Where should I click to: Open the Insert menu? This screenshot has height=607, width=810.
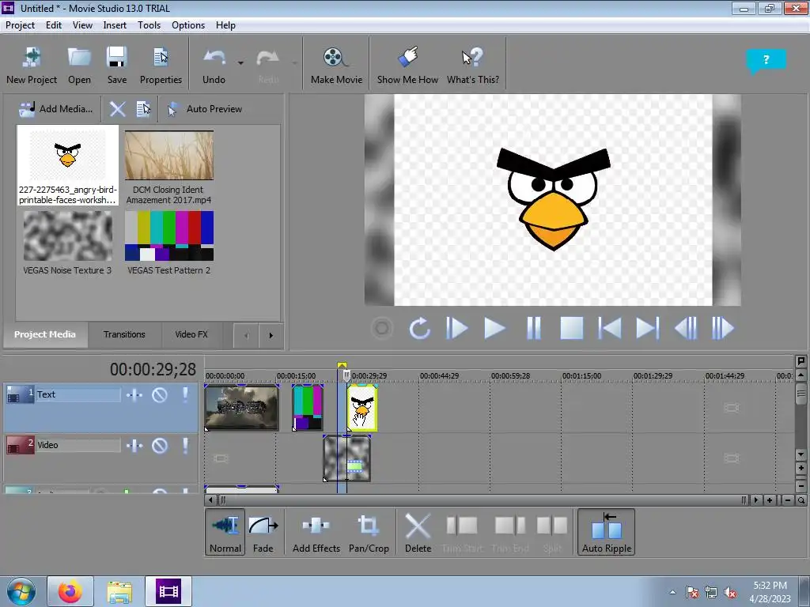click(x=115, y=25)
